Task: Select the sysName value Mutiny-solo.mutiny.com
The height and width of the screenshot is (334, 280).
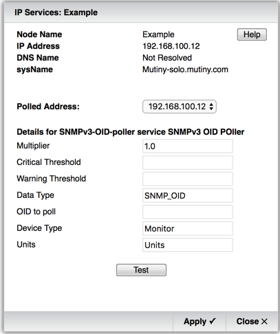Action: coord(185,69)
